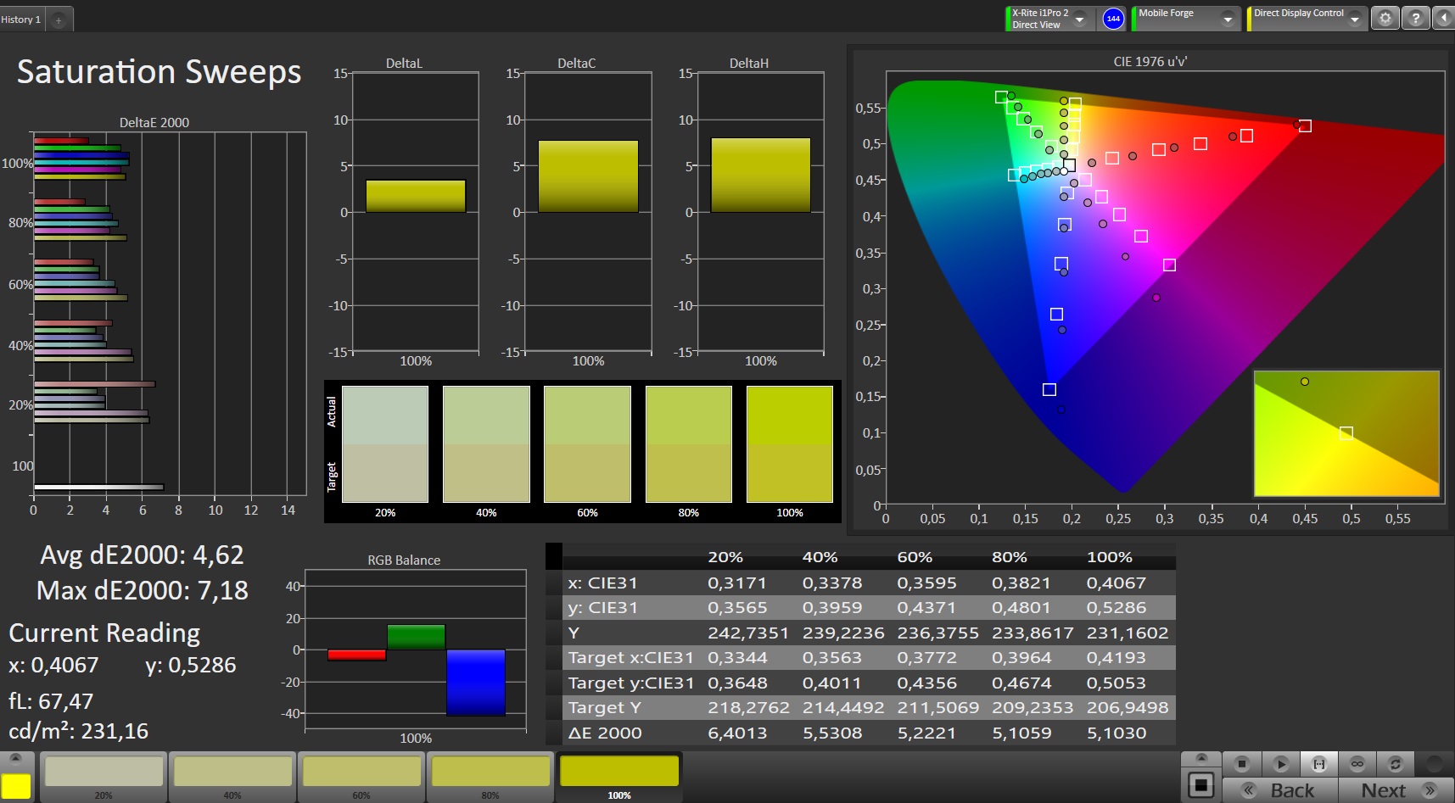This screenshot has height=803, width=1455.
Task: Select the 80% saturation patch in bottom strip
Action: pos(490,776)
